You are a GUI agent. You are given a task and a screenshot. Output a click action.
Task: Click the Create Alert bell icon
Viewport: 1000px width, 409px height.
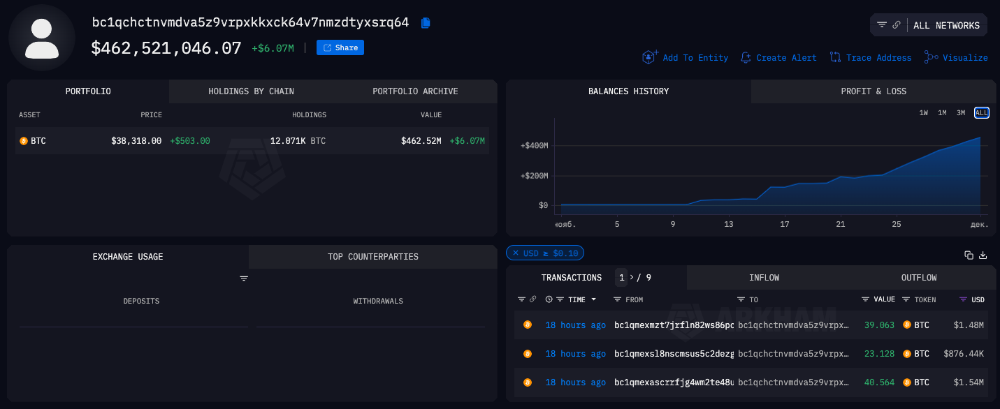pyautogui.click(x=746, y=57)
